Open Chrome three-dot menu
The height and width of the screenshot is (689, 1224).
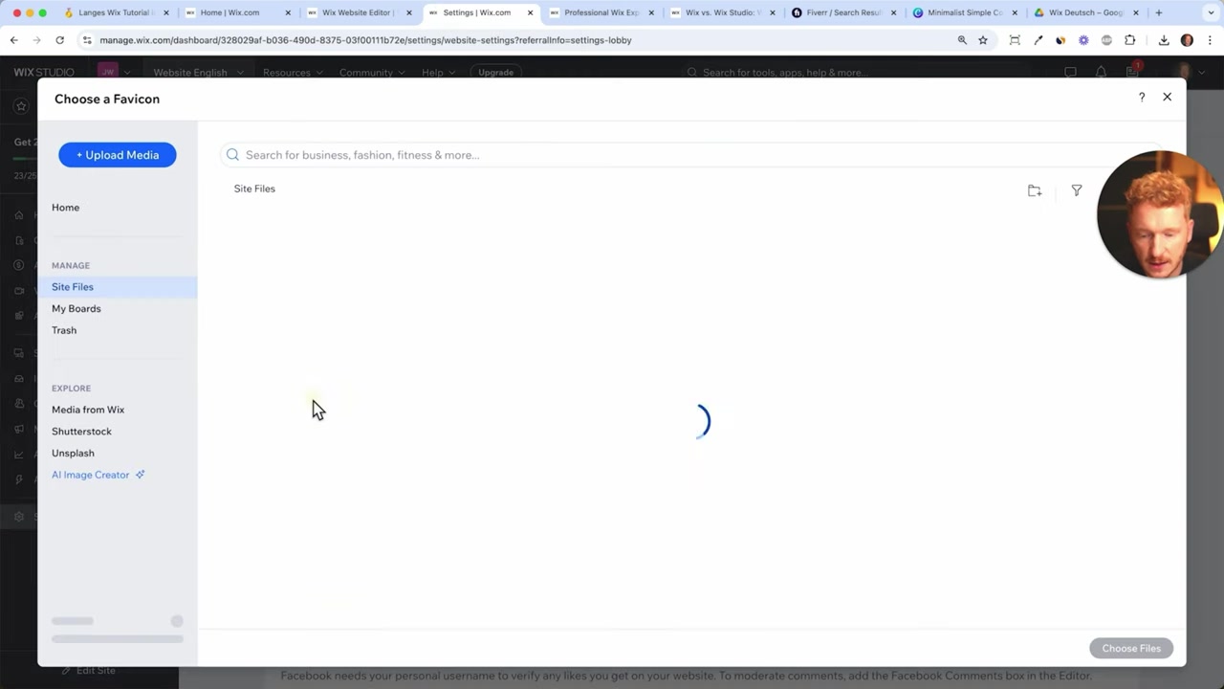tap(1210, 40)
